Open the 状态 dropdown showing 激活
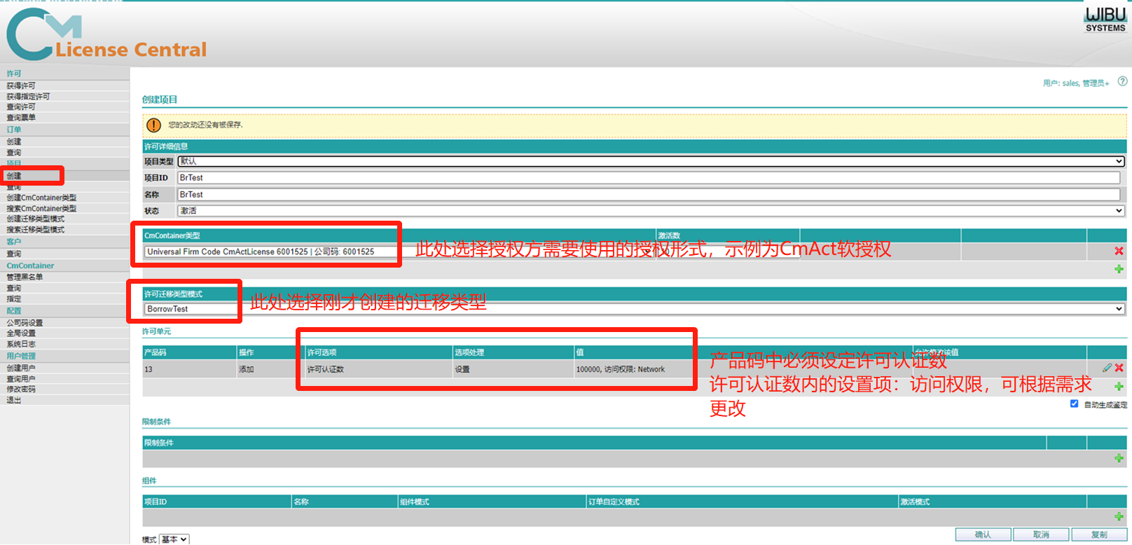This screenshot has height=545, width=1132. coord(651,211)
